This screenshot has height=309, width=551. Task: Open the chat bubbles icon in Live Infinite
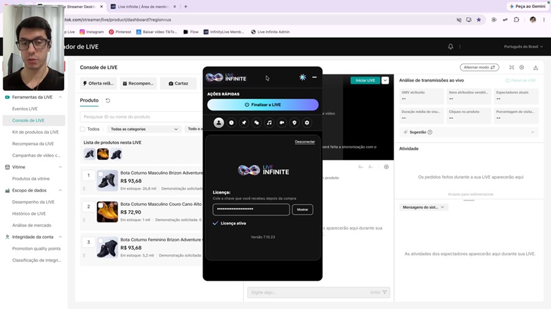point(257,123)
